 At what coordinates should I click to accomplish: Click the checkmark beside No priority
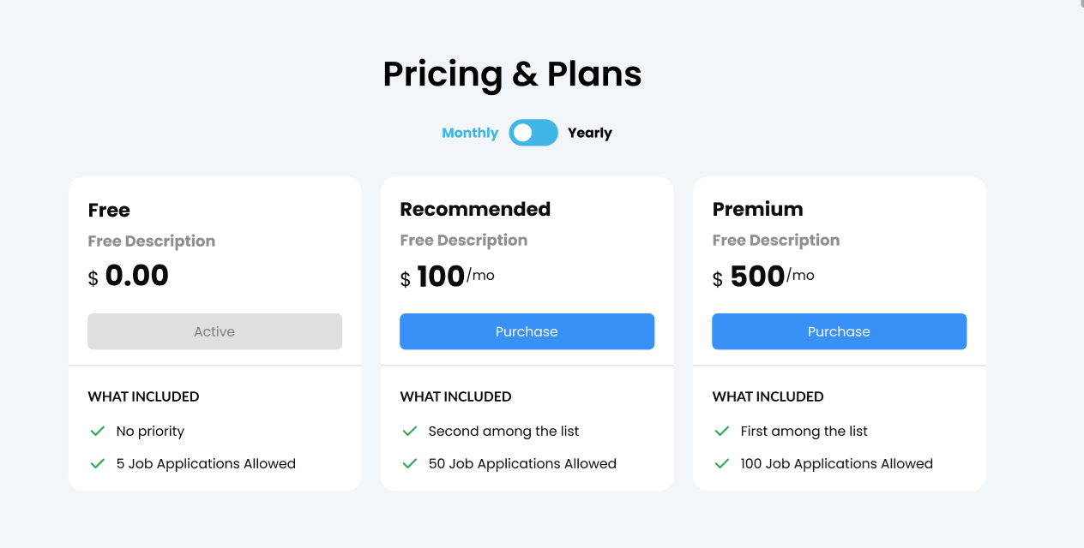point(98,431)
